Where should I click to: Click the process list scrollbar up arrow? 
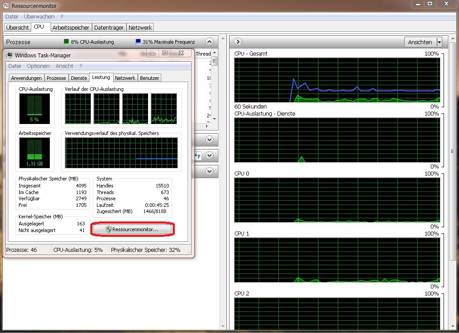click(215, 53)
